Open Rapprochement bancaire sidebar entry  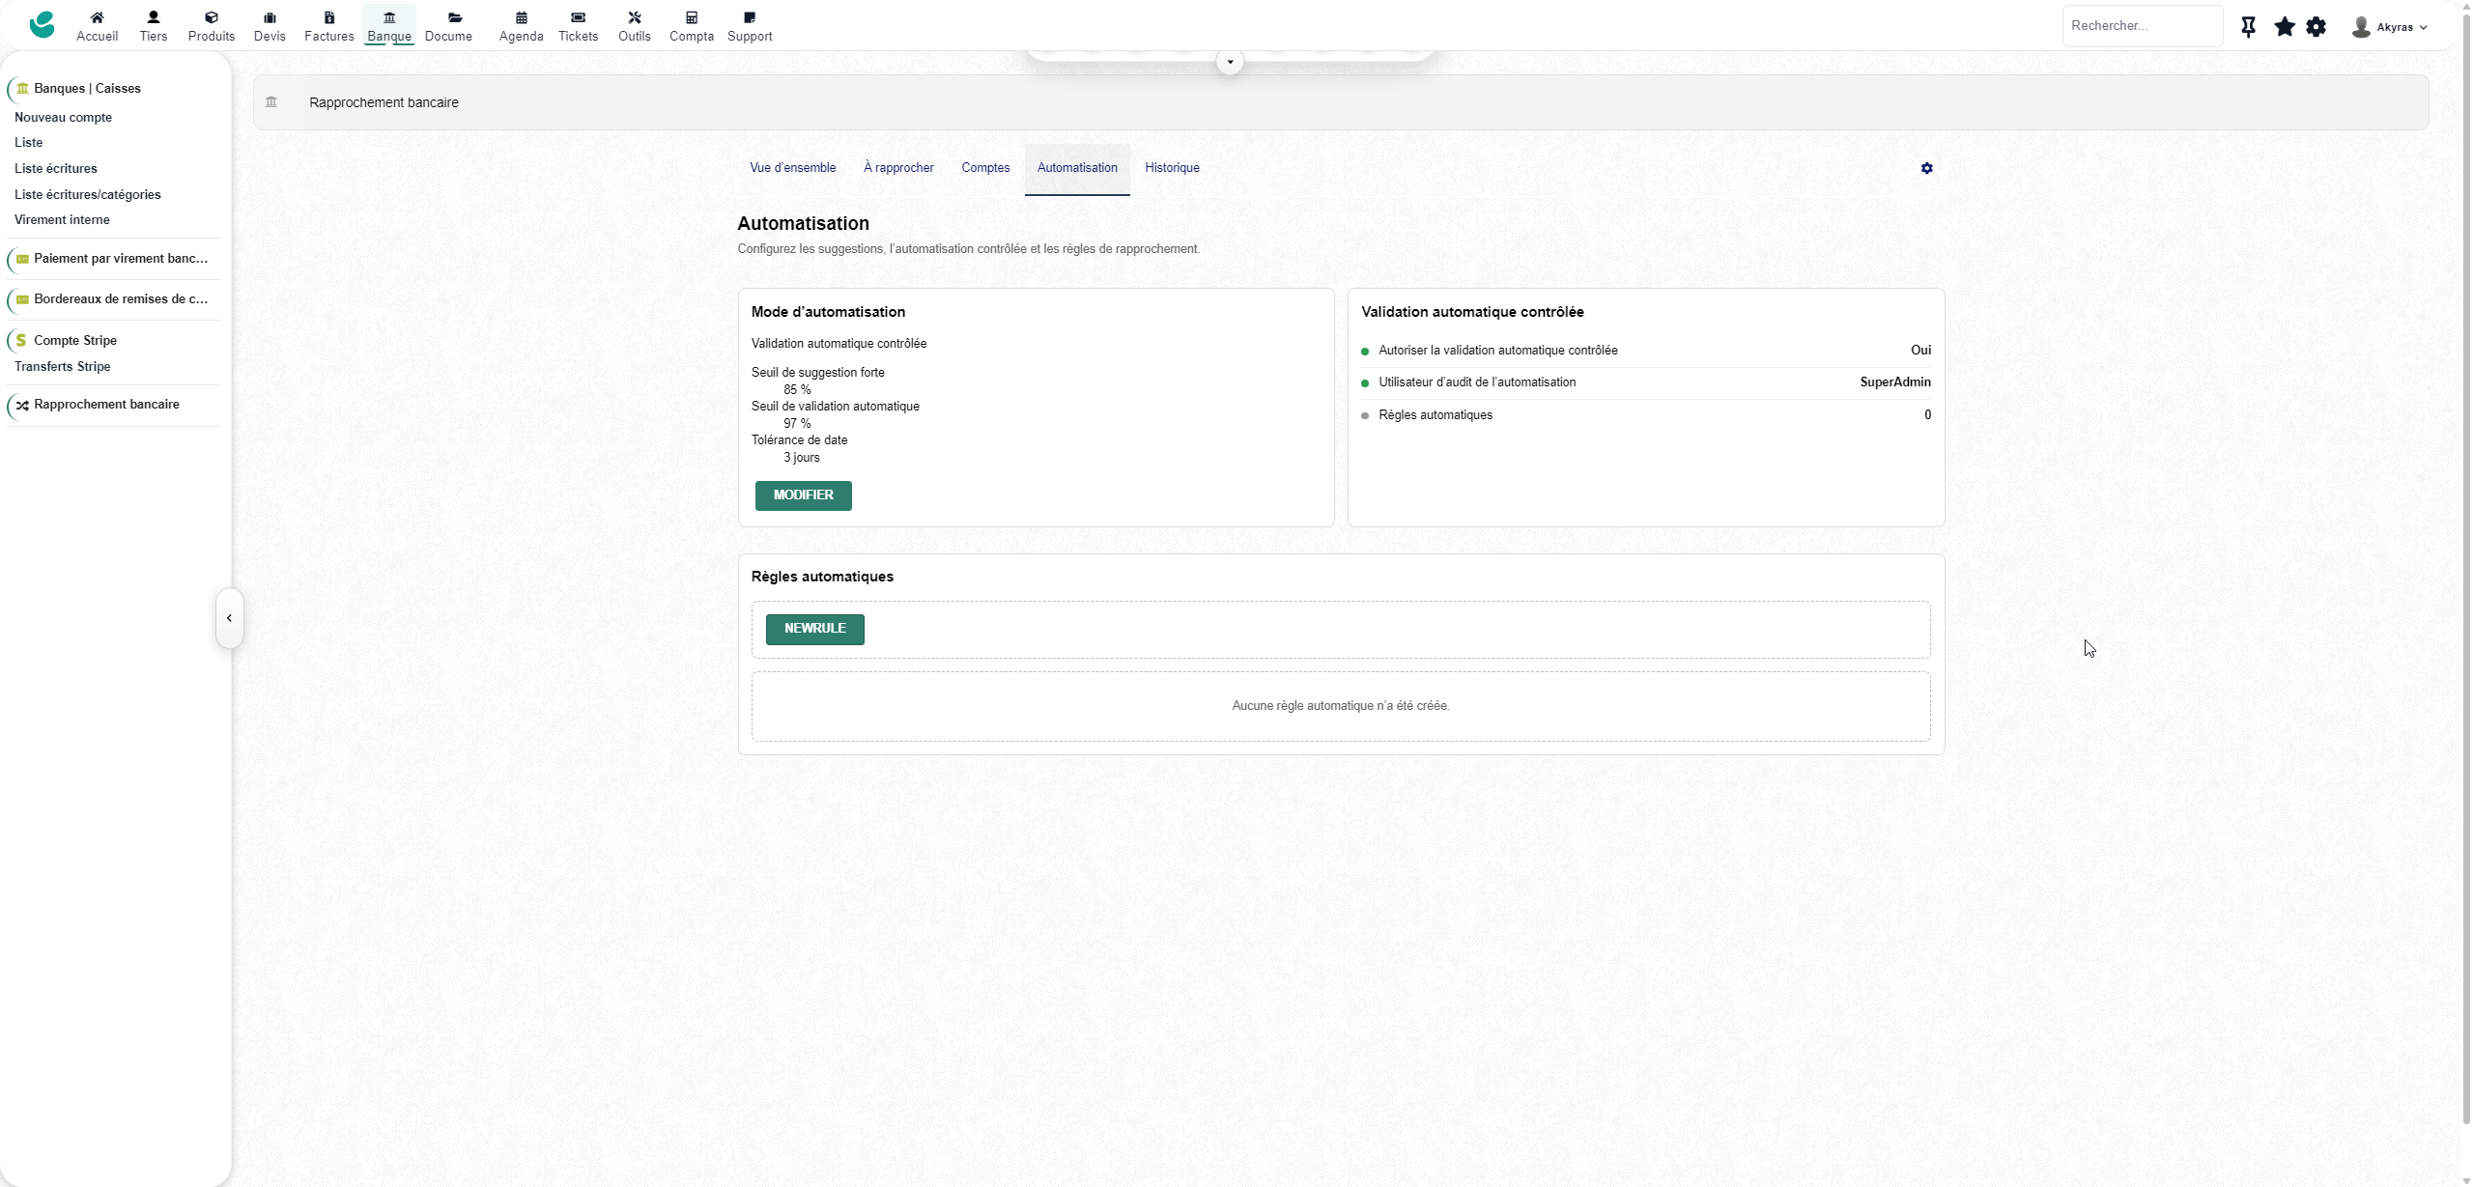pyautogui.click(x=106, y=405)
